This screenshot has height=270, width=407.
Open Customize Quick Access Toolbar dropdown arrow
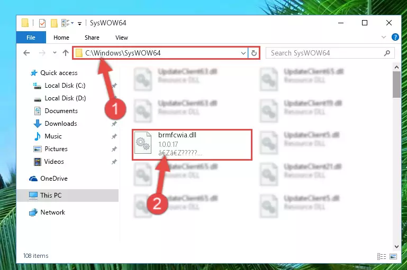[x=80, y=24]
